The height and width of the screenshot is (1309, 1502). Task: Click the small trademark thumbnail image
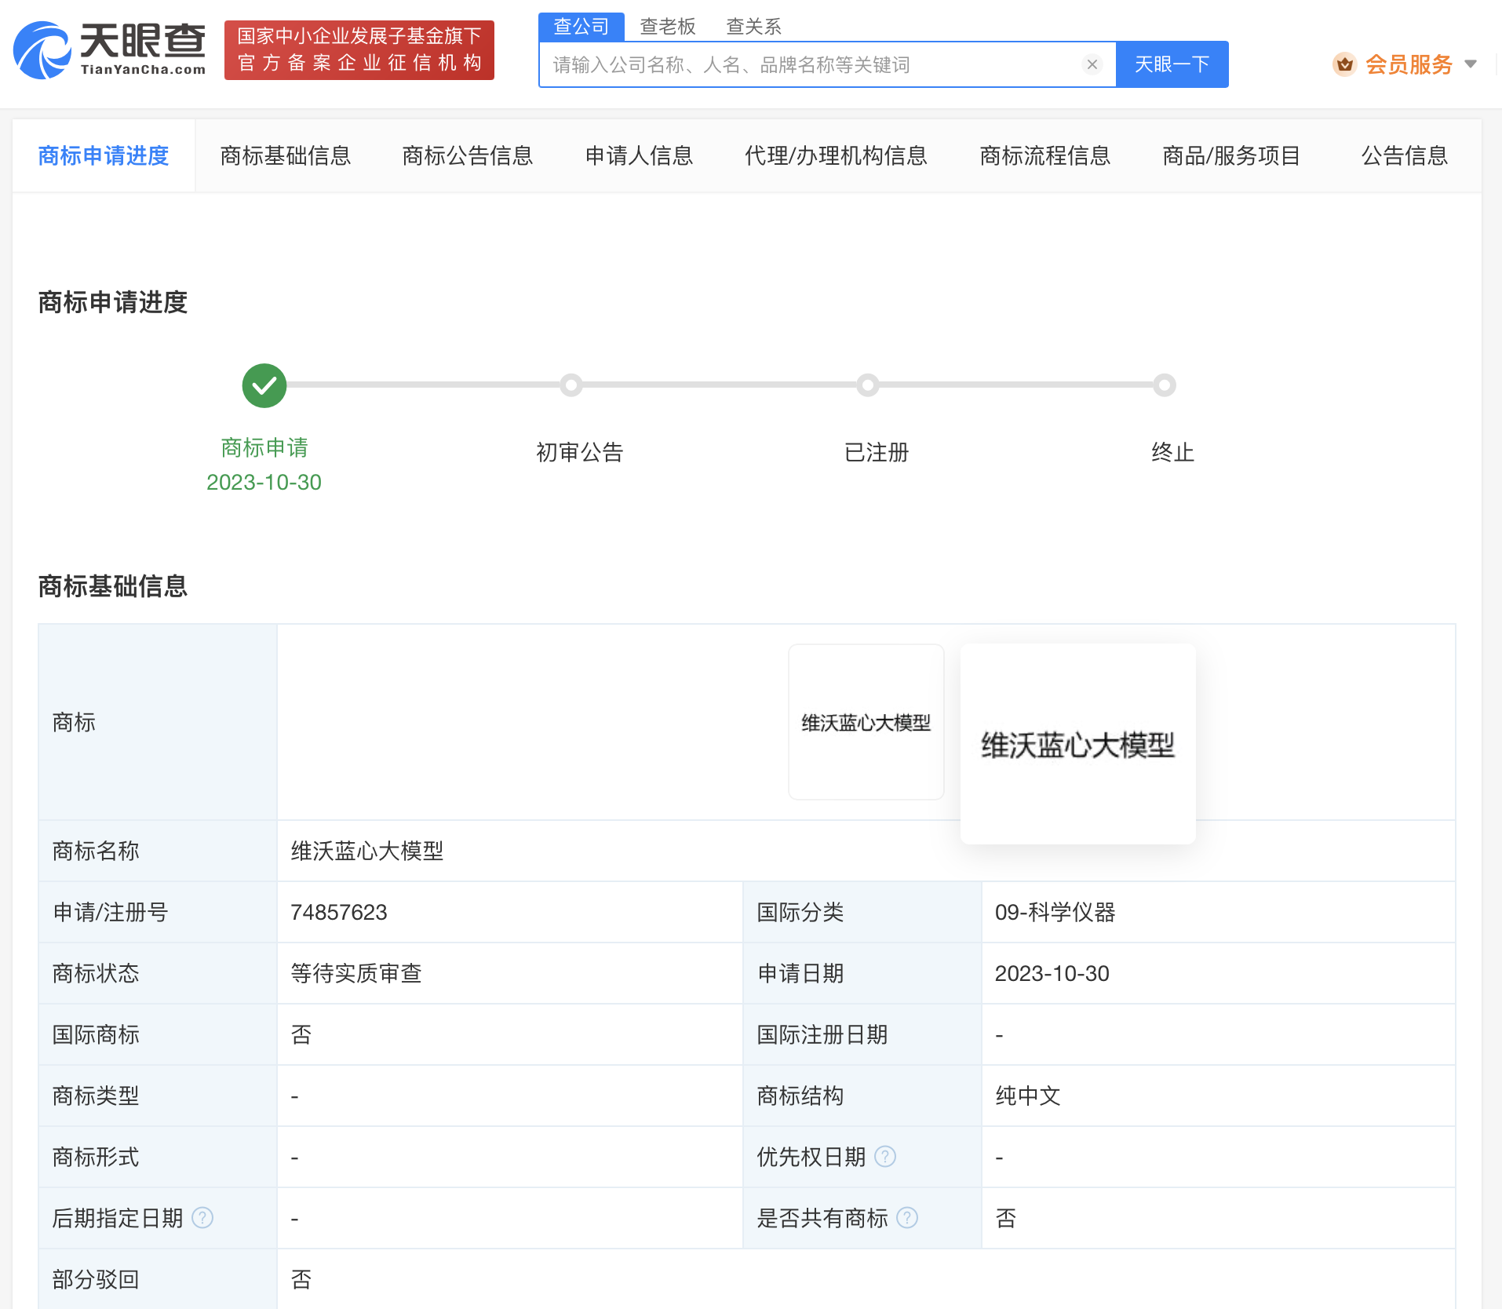click(866, 722)
